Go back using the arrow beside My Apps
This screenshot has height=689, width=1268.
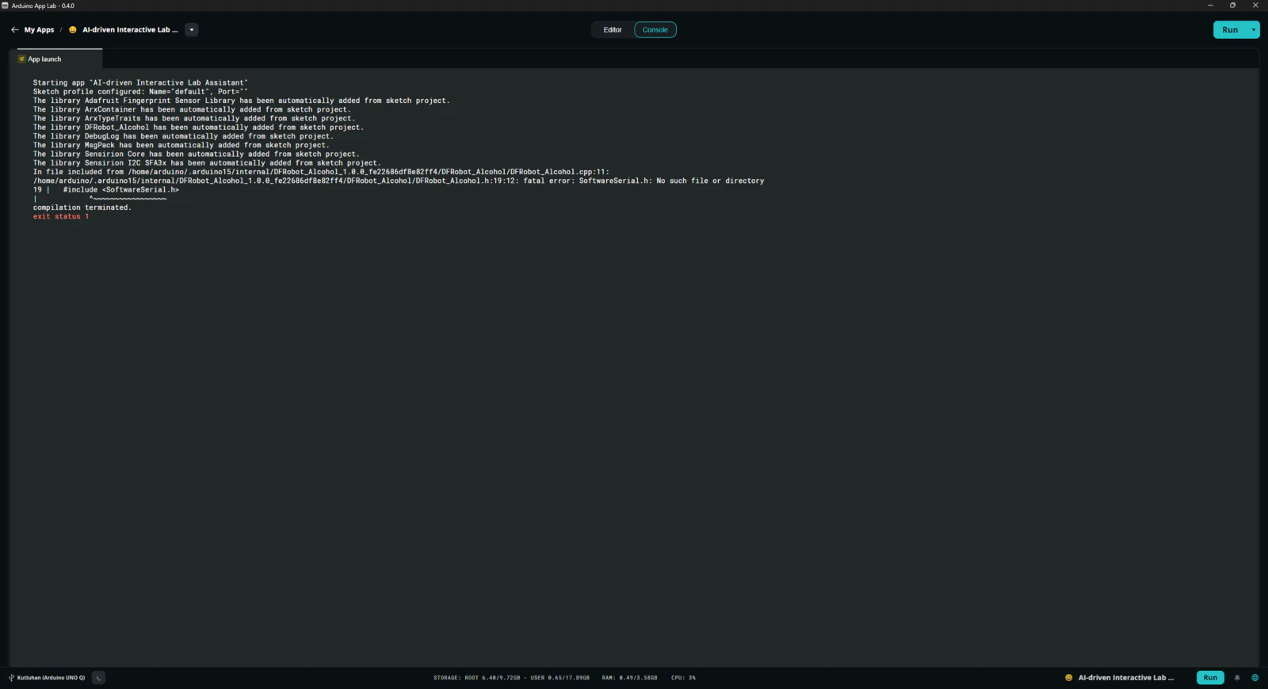click(x=14, y=30)
